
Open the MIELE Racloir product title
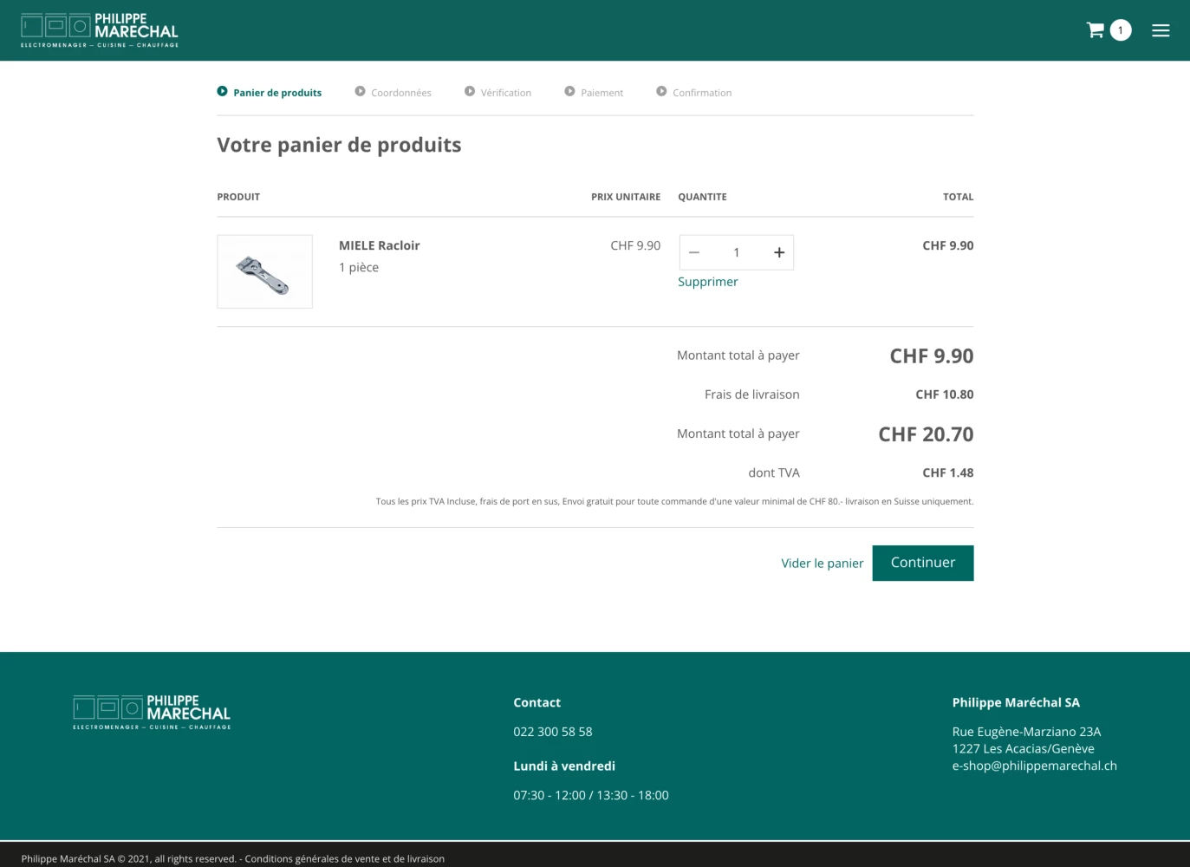[x=379, y=245]
